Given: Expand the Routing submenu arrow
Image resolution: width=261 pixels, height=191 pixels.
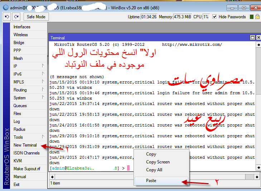Looking at the screenshot, I should pyautogui.click(x=43, y=90).
